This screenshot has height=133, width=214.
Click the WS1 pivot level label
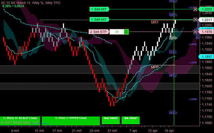173,52
